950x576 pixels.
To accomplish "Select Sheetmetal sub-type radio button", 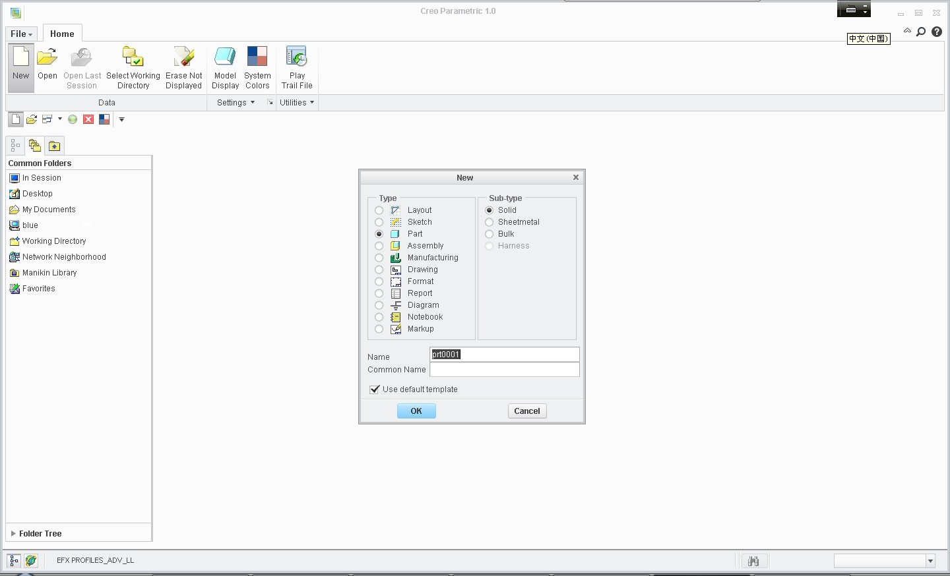I will coord(489,222).
